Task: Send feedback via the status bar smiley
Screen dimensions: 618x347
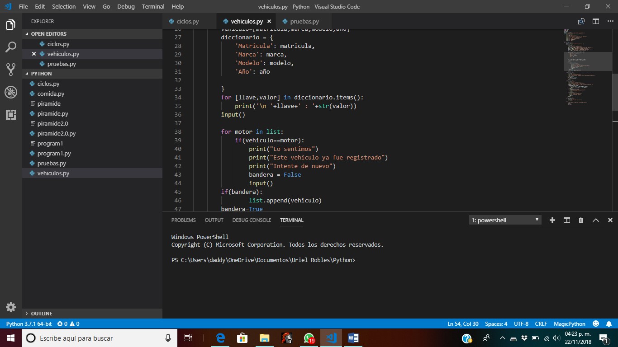Action: pyautogui.click(x=596, y=324)
